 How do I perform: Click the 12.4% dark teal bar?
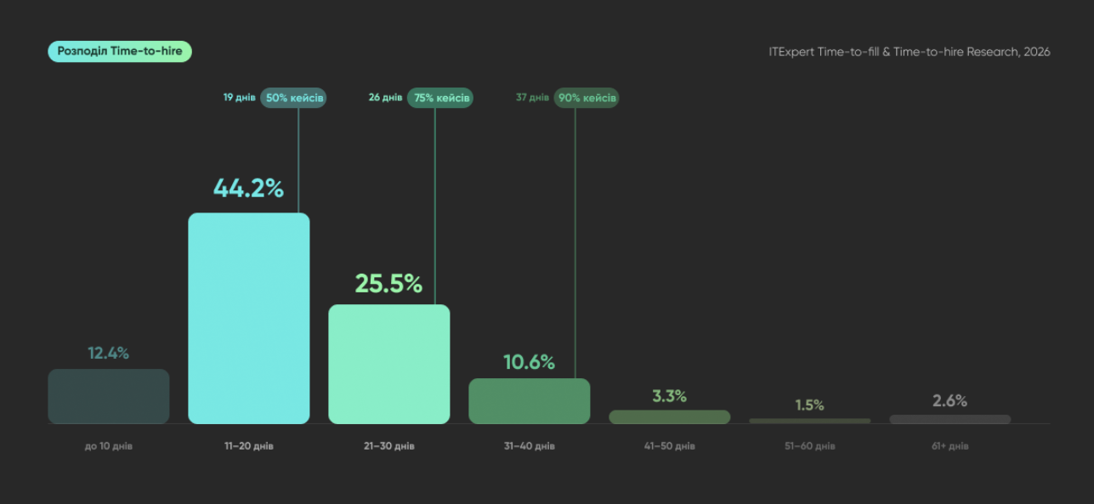pyautogui.click(x=109, y=396)
